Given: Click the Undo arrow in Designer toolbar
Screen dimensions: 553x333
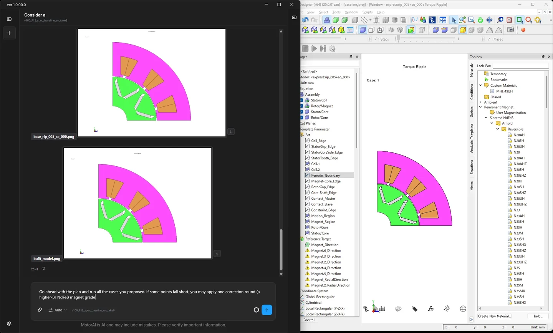Looking at the screenshot, I should click(x=305, y=20).
